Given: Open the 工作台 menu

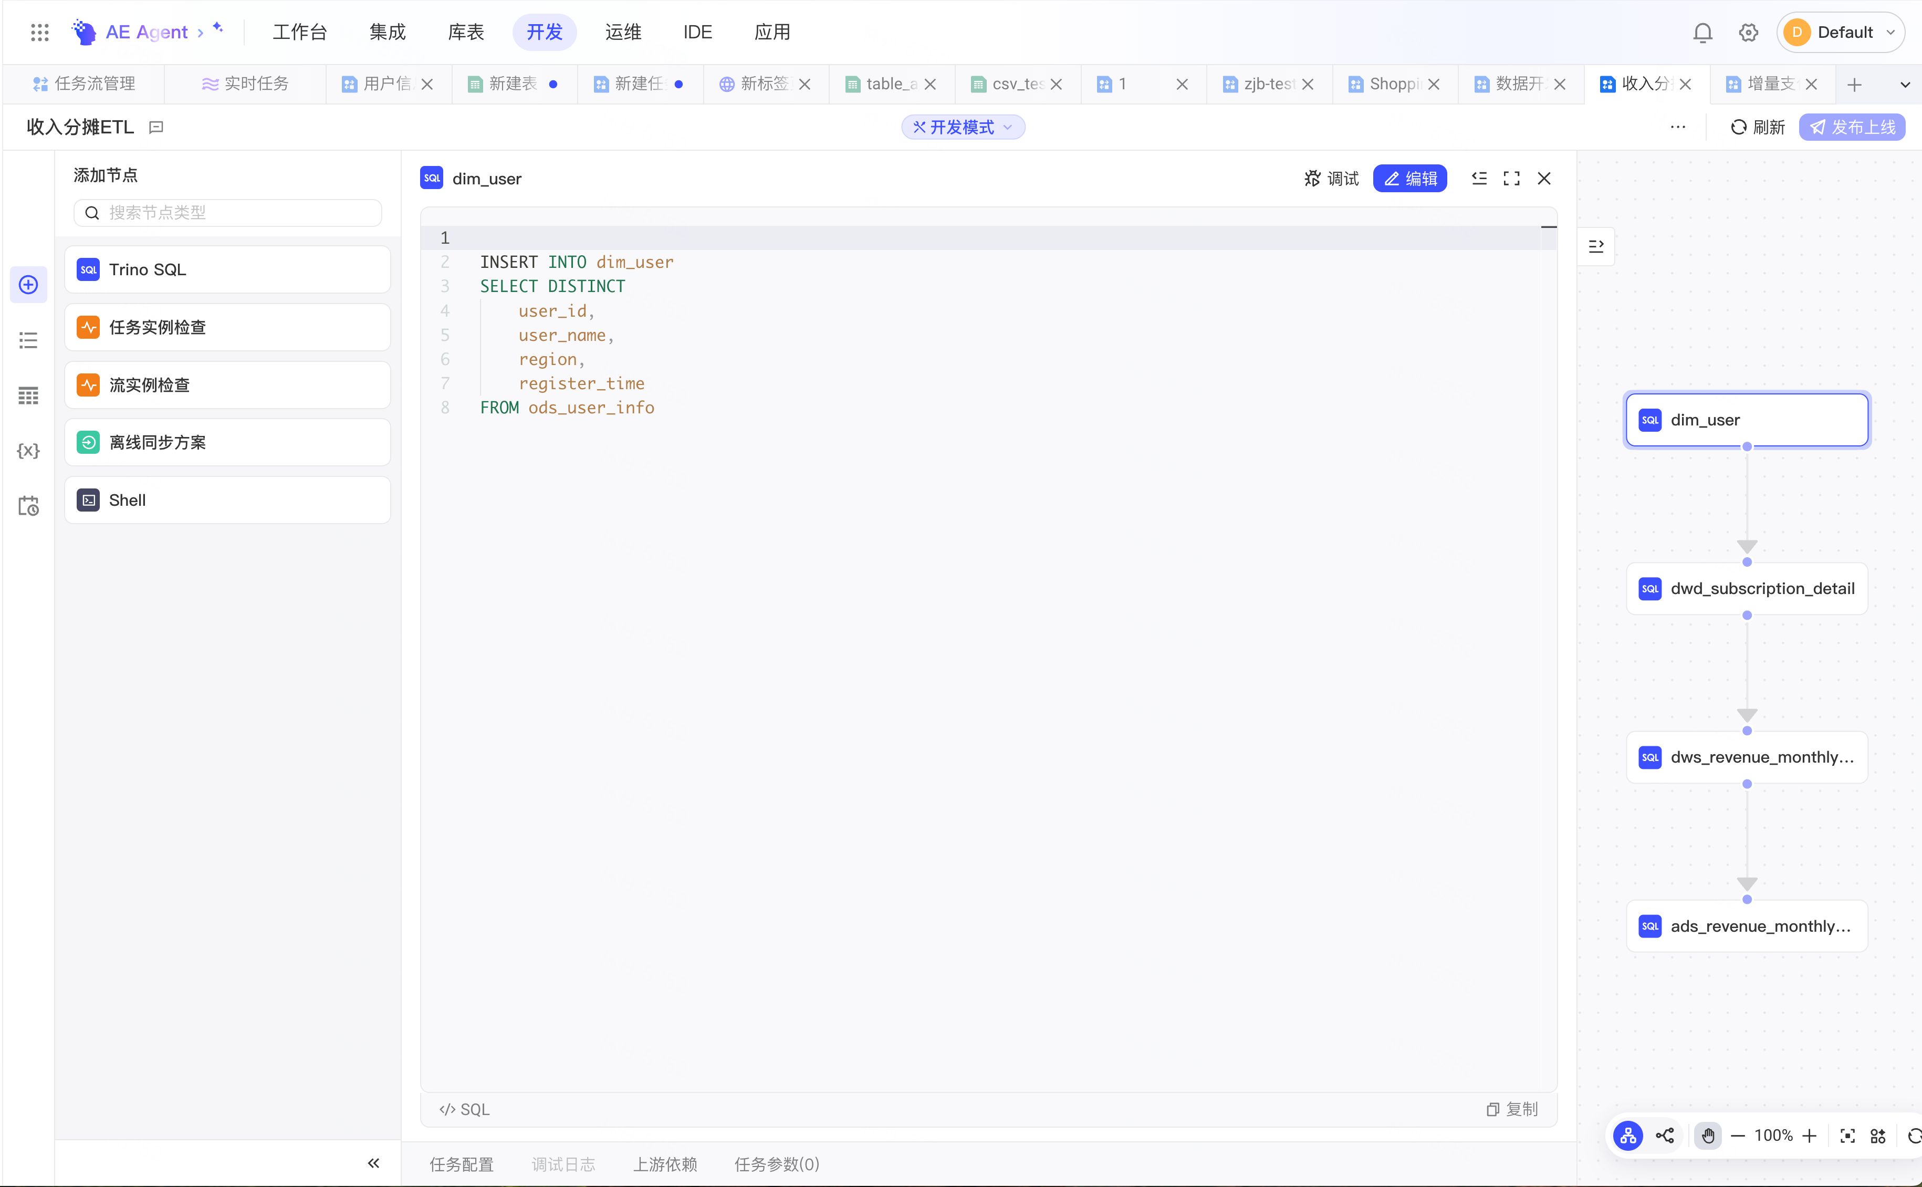Looking at the screenshot, I should tap(300, 32).
